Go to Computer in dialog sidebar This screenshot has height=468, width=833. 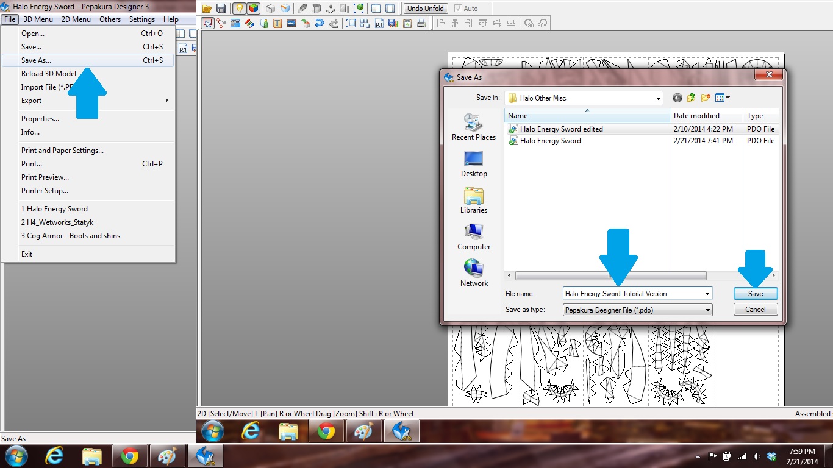(x=473, y=237)
